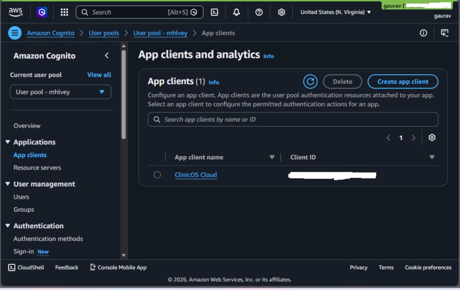The width and height of the screenshot is (460, 290).
Task: Open the ClinicOS Cloud app client link
Action: click(196, 175)
